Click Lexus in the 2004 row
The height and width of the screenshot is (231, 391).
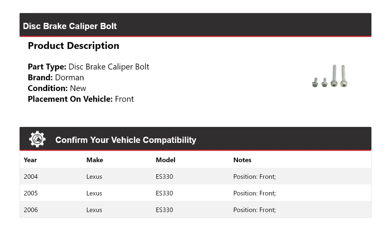pyautogui.click(x=94, y=177)
